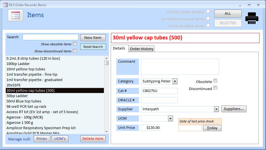
Task: Manage null UOM's button
Action: [60, 139]
